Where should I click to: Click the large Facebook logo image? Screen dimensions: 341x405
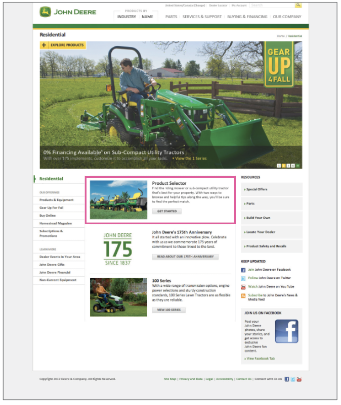(x=286, y=331)
